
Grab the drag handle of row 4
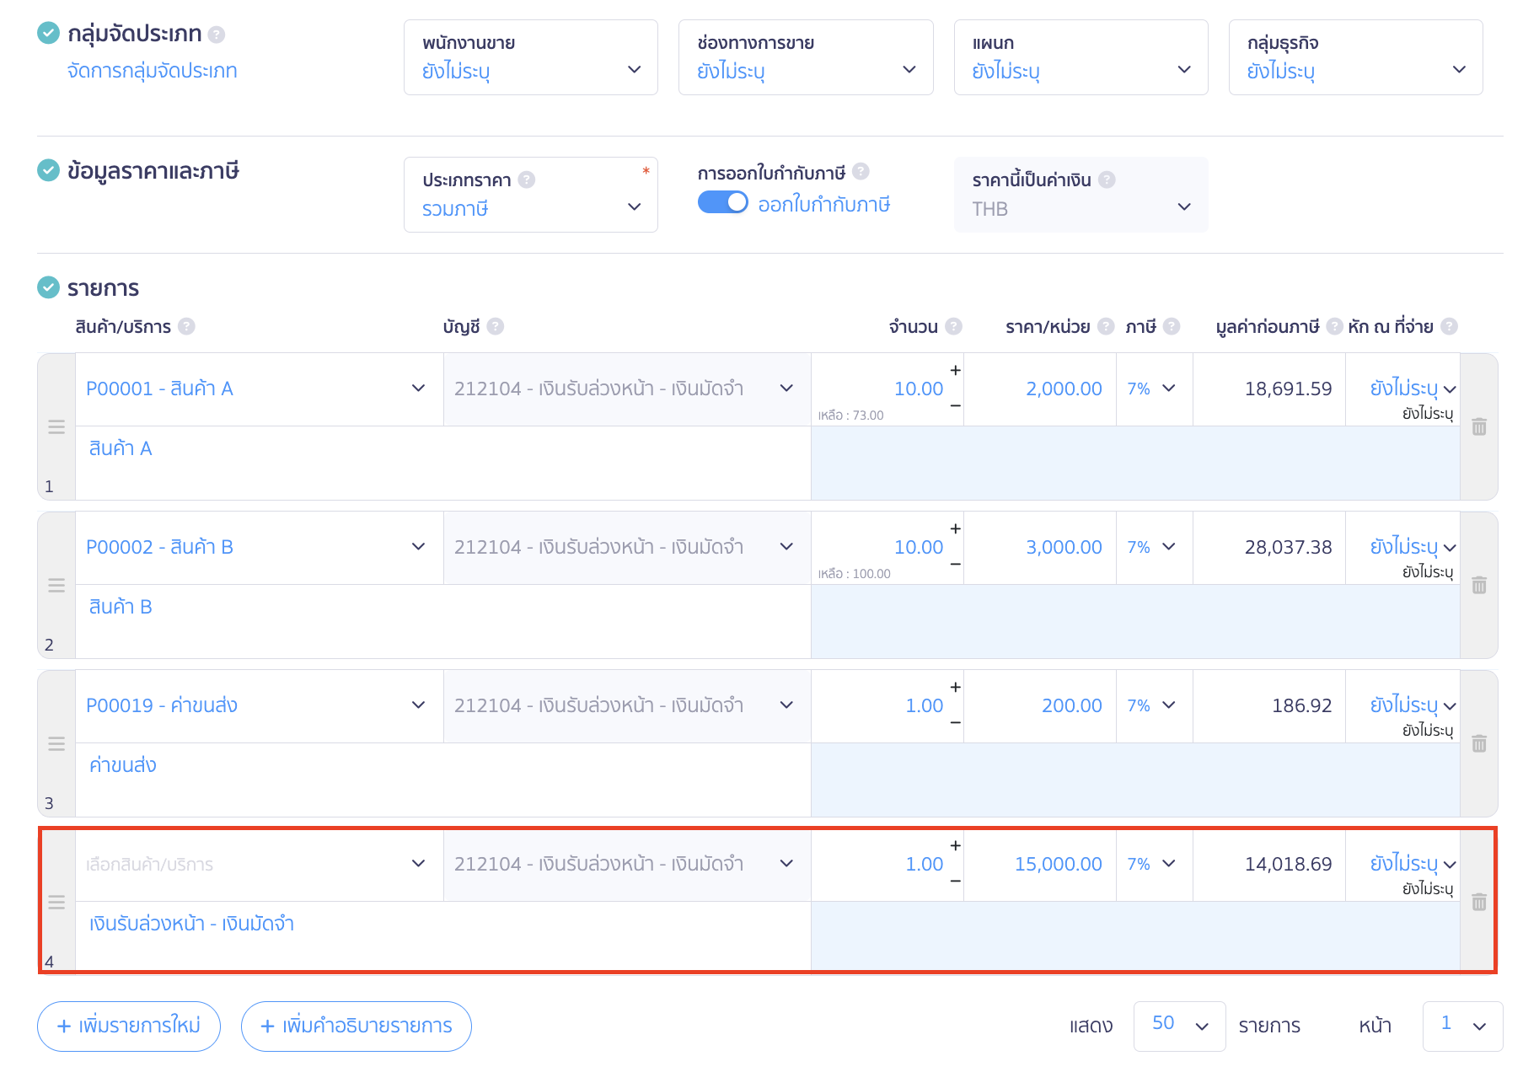pos(56,903)
